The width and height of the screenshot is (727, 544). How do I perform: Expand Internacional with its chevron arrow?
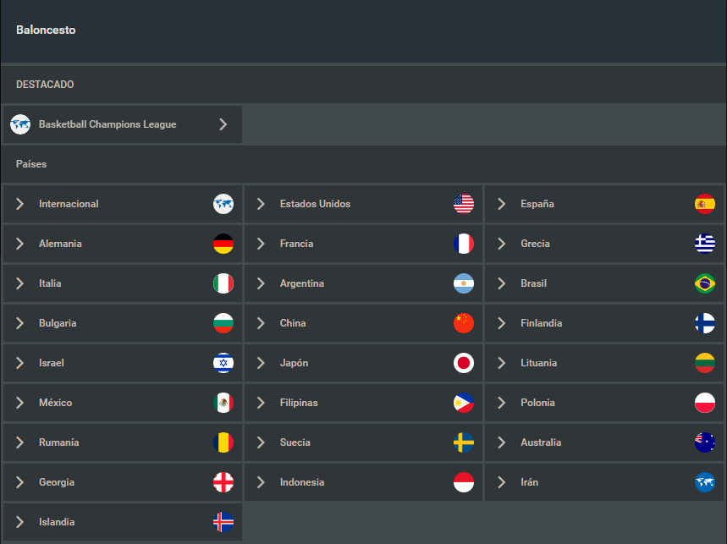[19, 204]
